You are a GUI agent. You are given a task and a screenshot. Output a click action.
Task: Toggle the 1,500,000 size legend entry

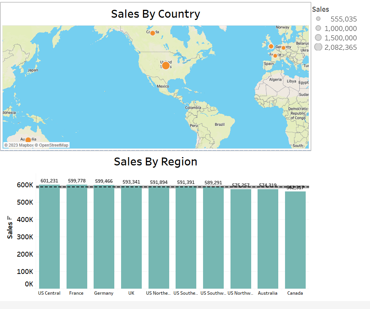(318, 38)
